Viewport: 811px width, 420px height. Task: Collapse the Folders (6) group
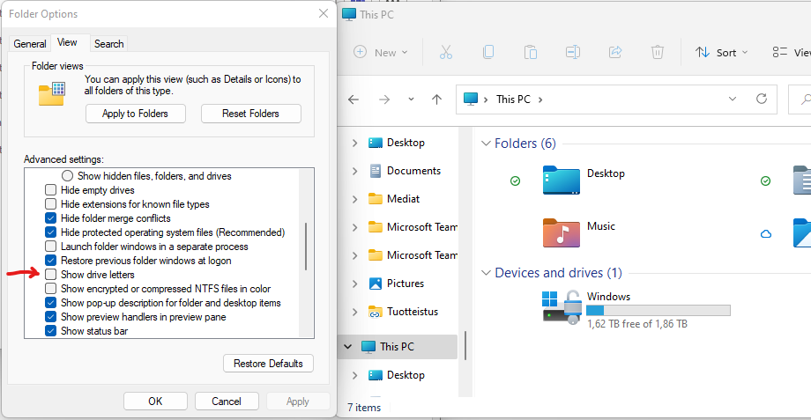(x=486, y=144)
